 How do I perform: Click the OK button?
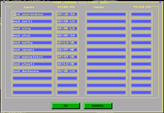pos(65,106)
